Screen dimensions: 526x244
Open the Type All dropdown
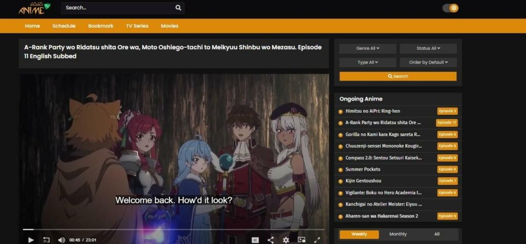tap(368, 63)
